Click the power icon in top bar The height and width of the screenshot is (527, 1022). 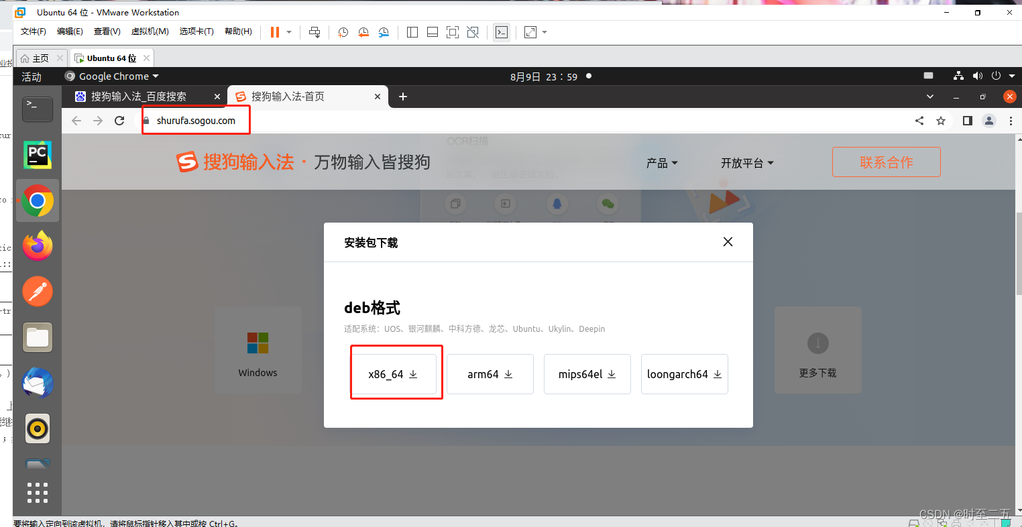(996, 76)
